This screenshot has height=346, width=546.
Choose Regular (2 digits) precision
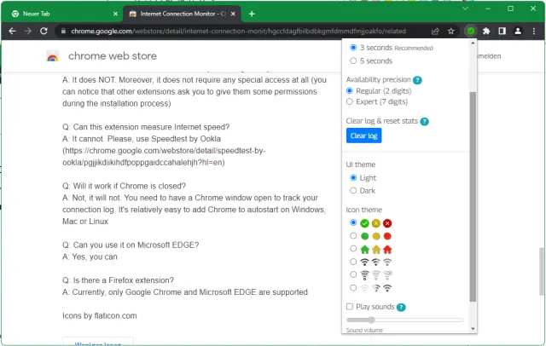click(349, 90)
